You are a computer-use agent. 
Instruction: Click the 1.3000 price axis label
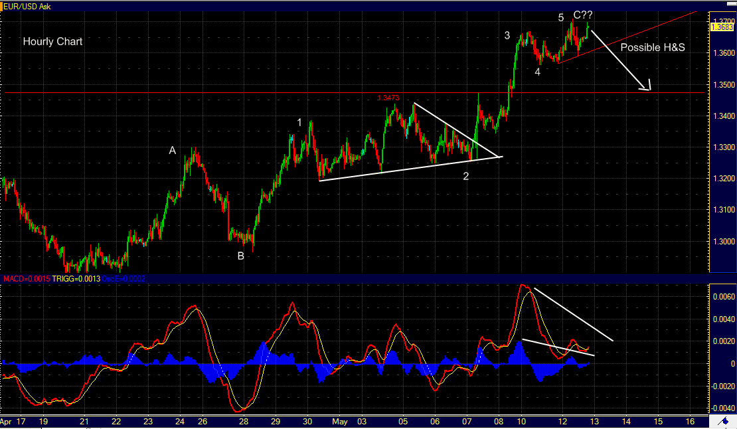coord(723,242)
